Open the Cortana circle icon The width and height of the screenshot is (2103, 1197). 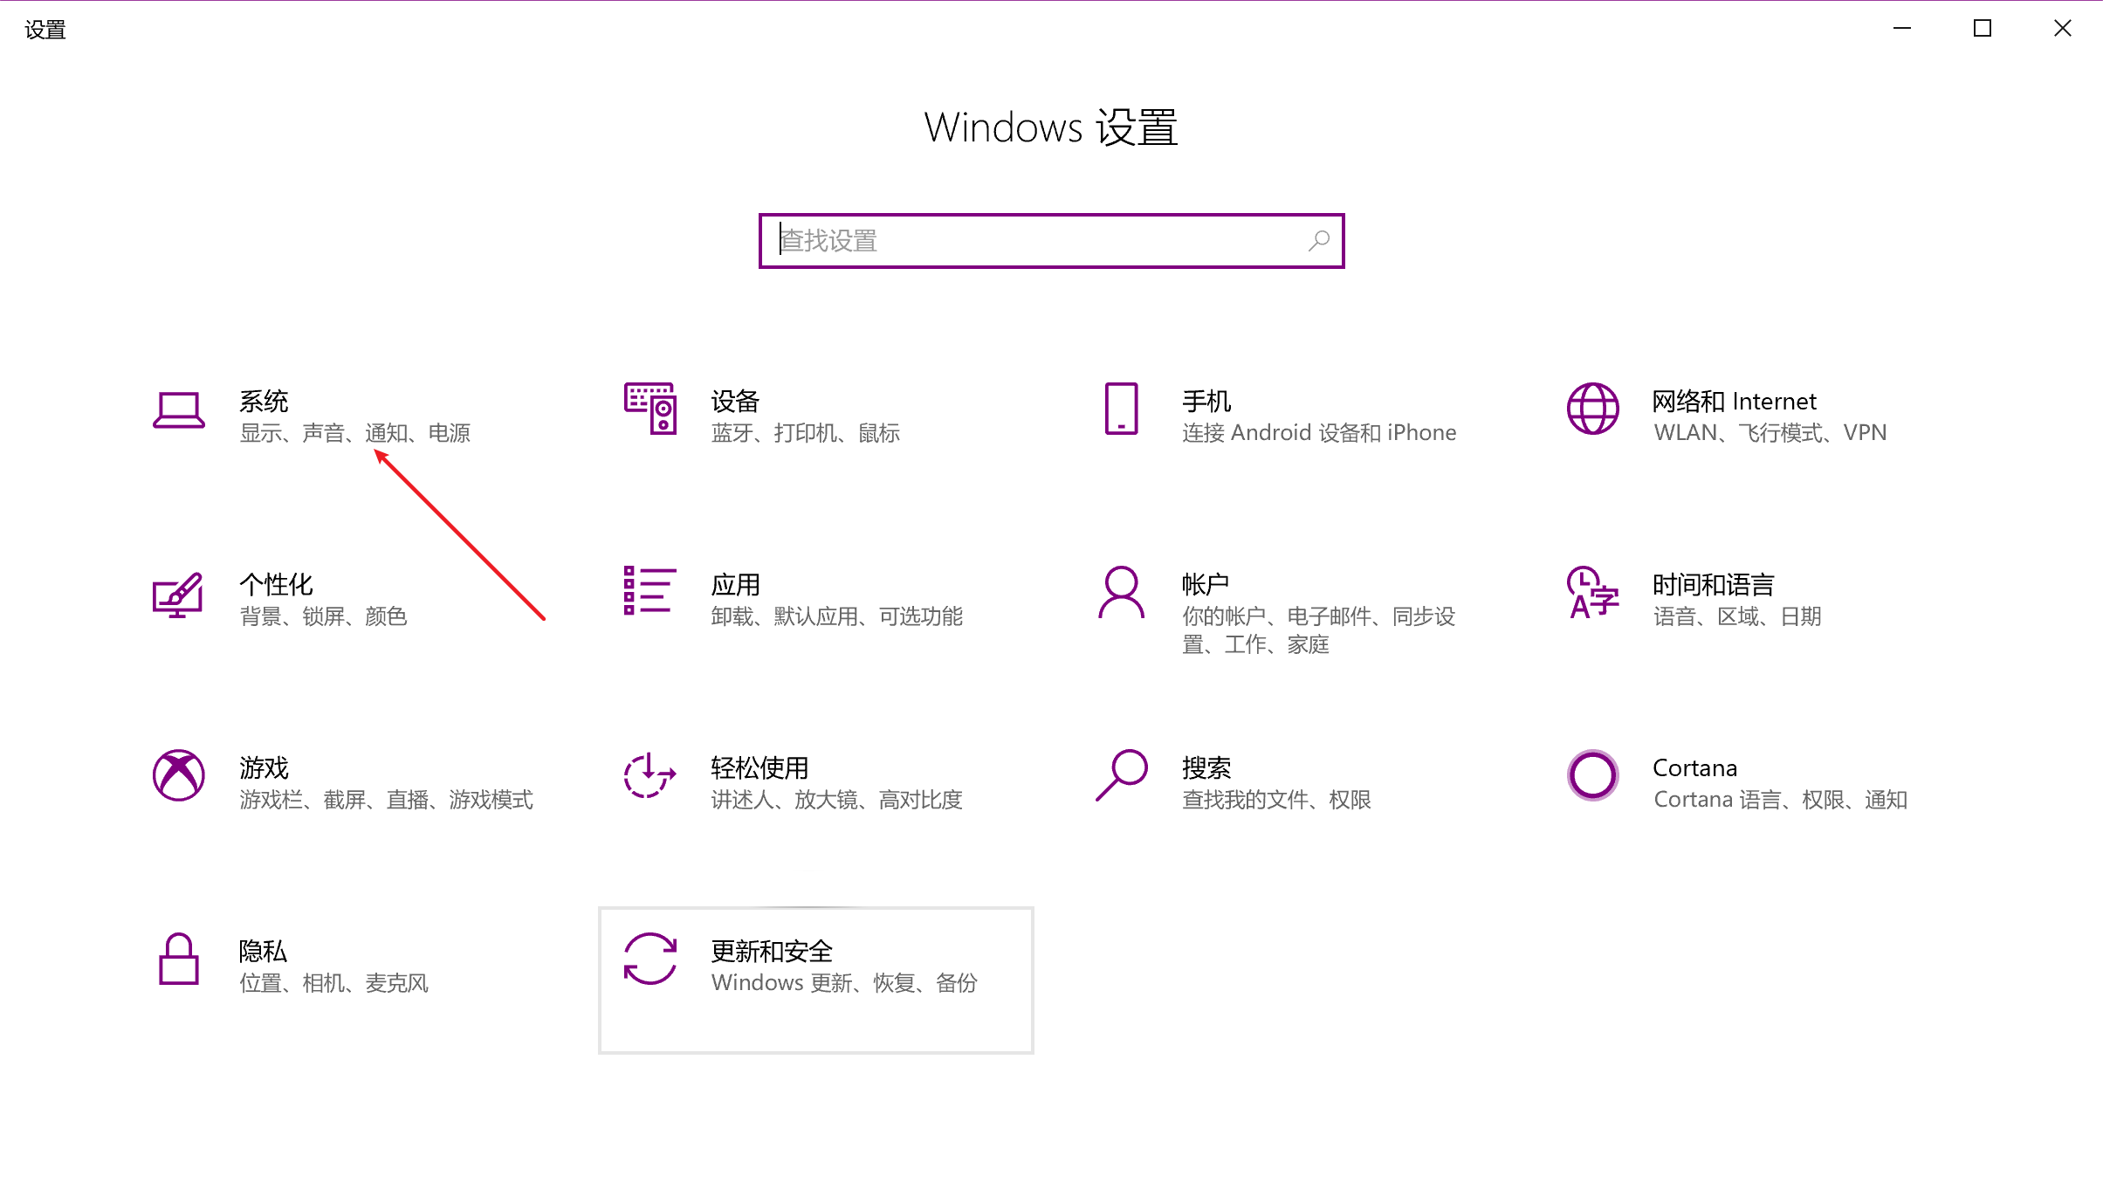point(1592,775)
